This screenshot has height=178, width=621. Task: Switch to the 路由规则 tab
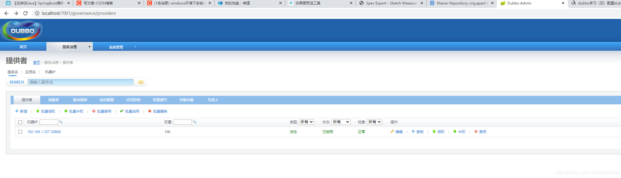(80, 100)
